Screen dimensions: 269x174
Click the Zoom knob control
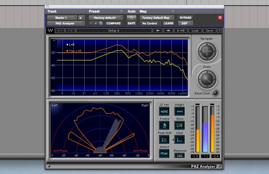click(x=206, y=78)
